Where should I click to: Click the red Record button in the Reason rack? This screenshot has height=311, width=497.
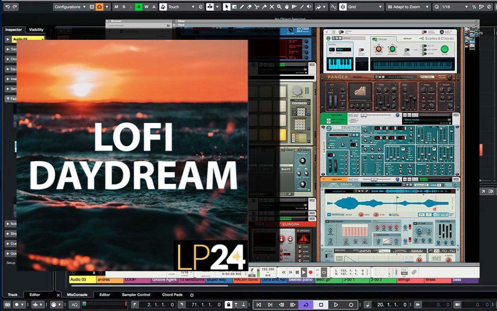[310, 272]
